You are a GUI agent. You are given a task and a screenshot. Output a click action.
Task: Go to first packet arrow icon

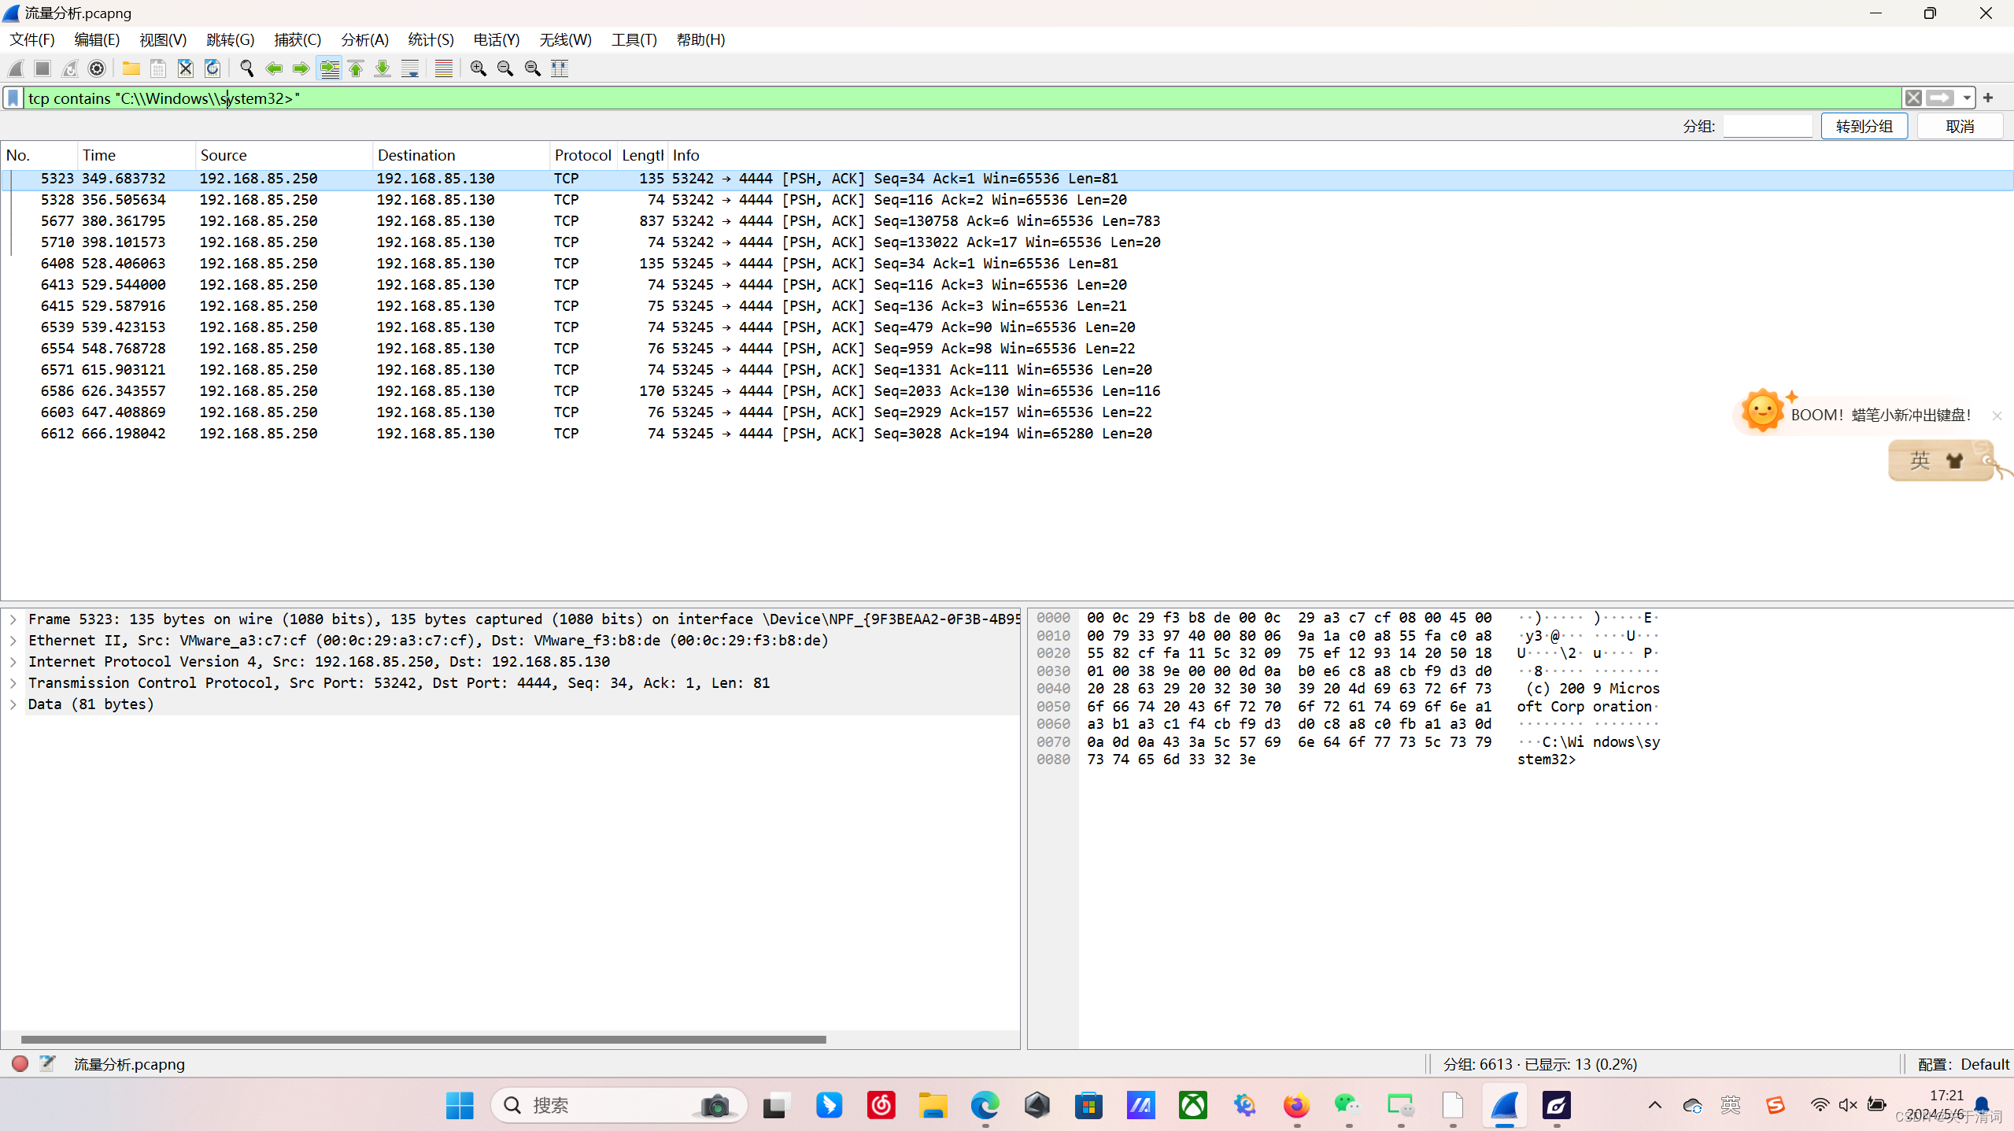tap(356, 68)
